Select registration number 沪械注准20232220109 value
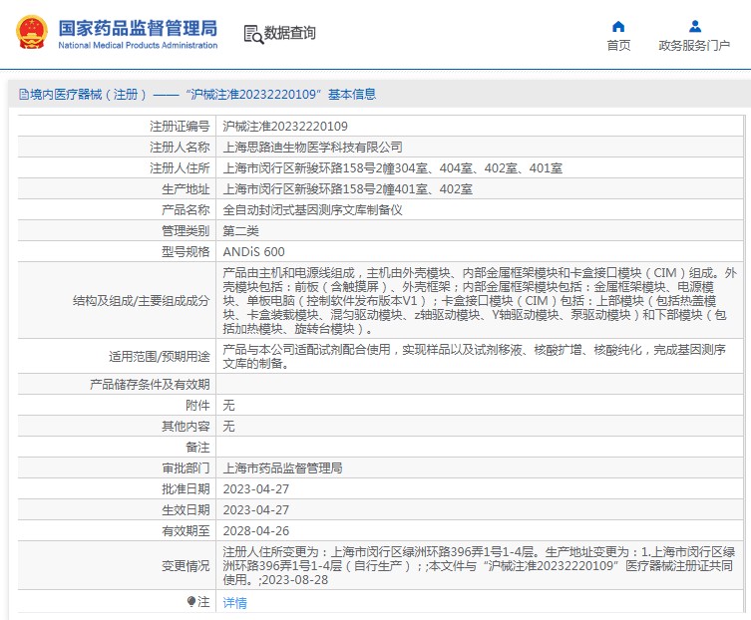Viewport: 751px width, 620px height. click(x=285, y=127)
